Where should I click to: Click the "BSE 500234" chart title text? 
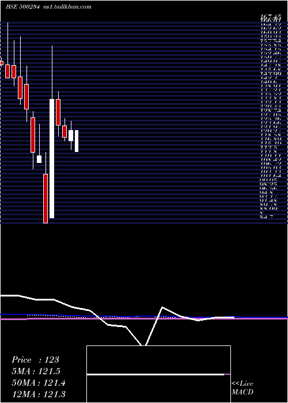point(23,7)
